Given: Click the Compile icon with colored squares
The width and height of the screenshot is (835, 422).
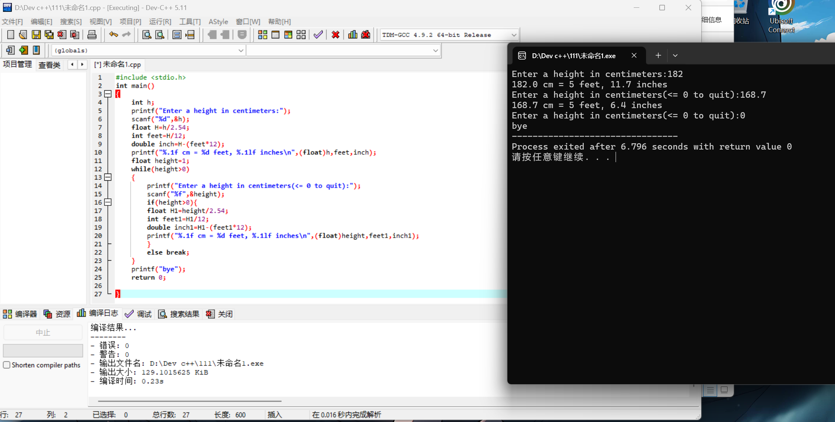Looking at the screenshot, I should click(x=262, y=35).
